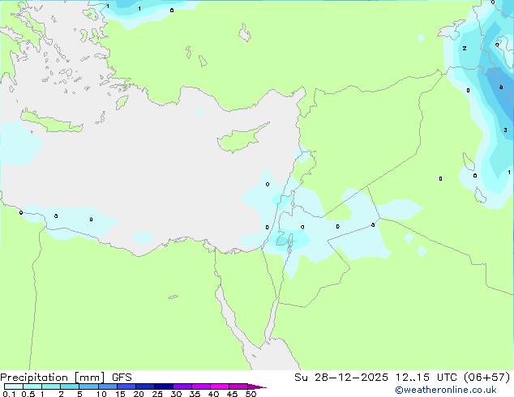
Task: Select the "GFS" model label
Action: point(122,378)
